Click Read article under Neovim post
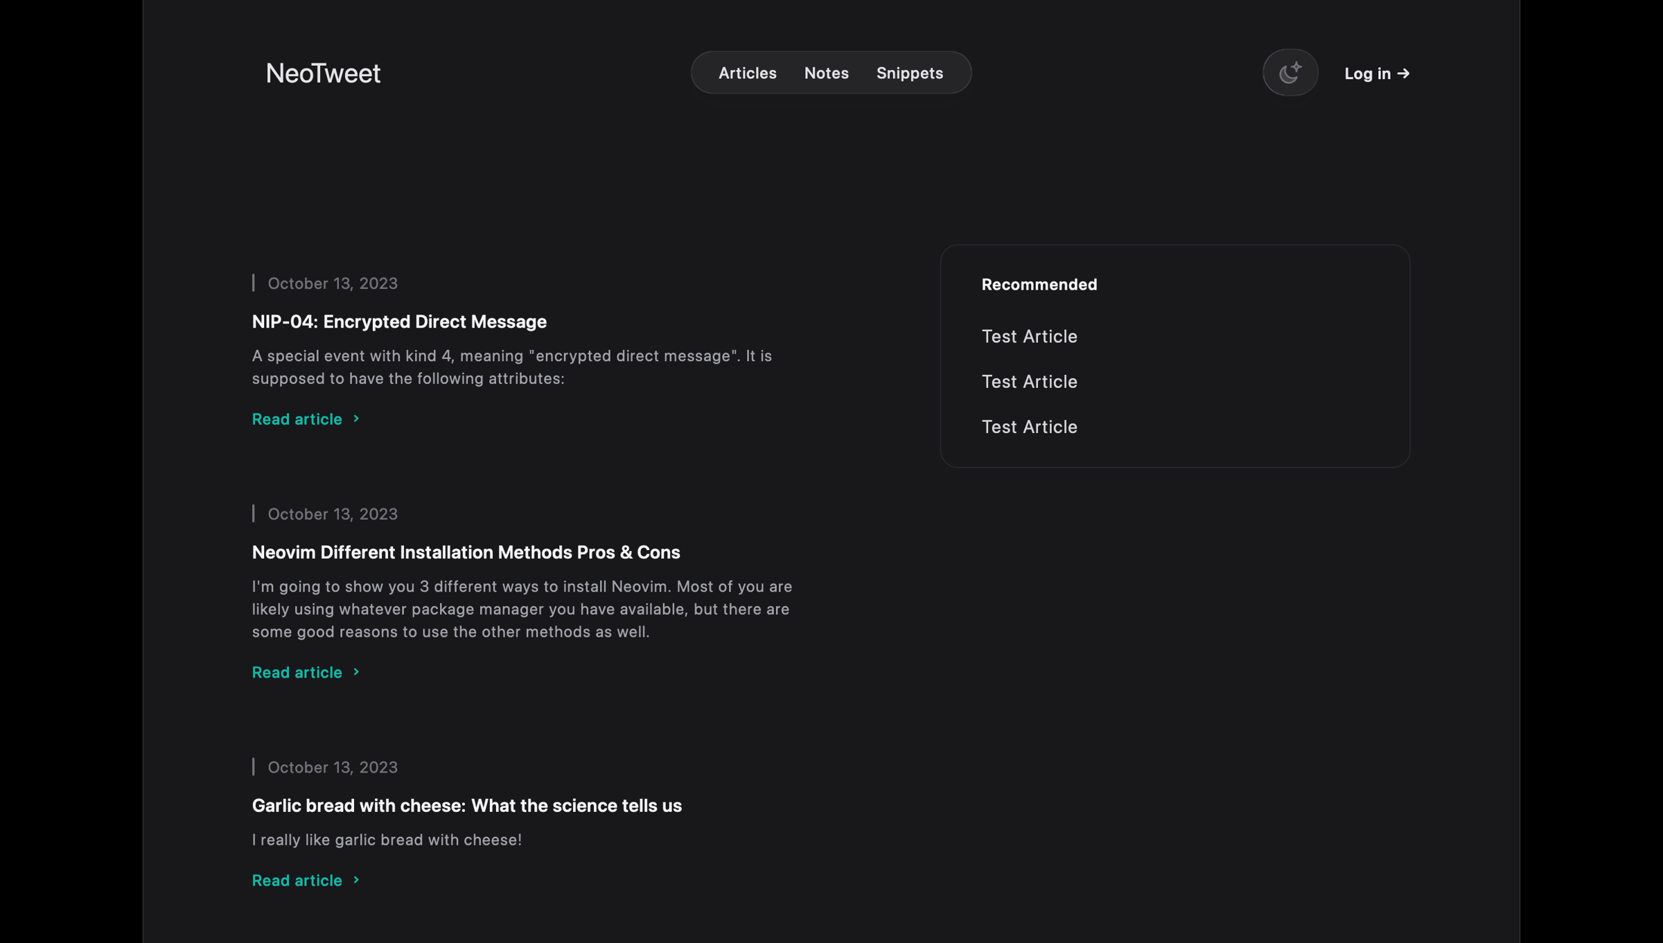 click(297, 672)
